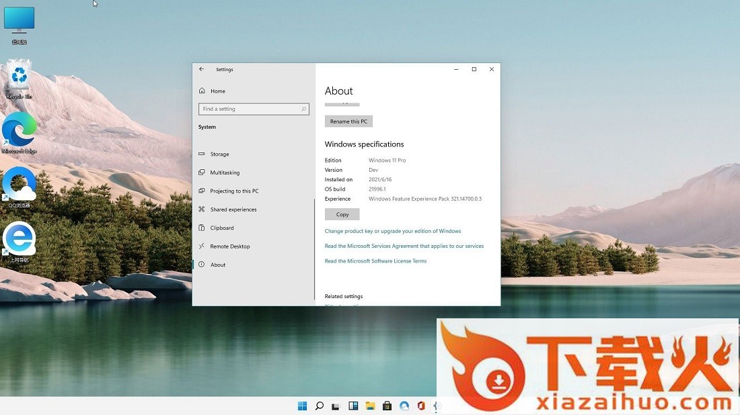
Task: Click the Windows 11 Pro edition value
Action: pyautogui.click(x=387, y=160)
